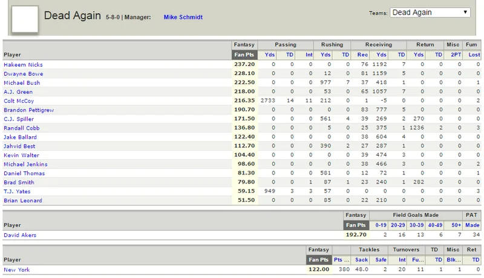Select David Akers' 192.70 fantasy points
Image resolution: width=484 pixels, height=278 pixels.
[x=356, y=235]
